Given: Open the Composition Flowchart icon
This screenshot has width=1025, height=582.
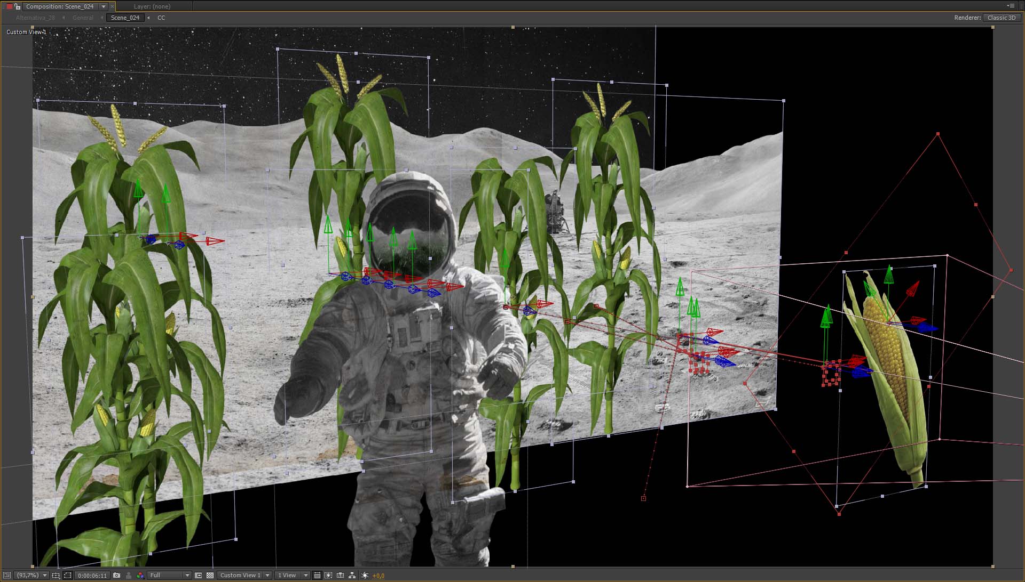Looking at the screenshot, I should [352, 575].
